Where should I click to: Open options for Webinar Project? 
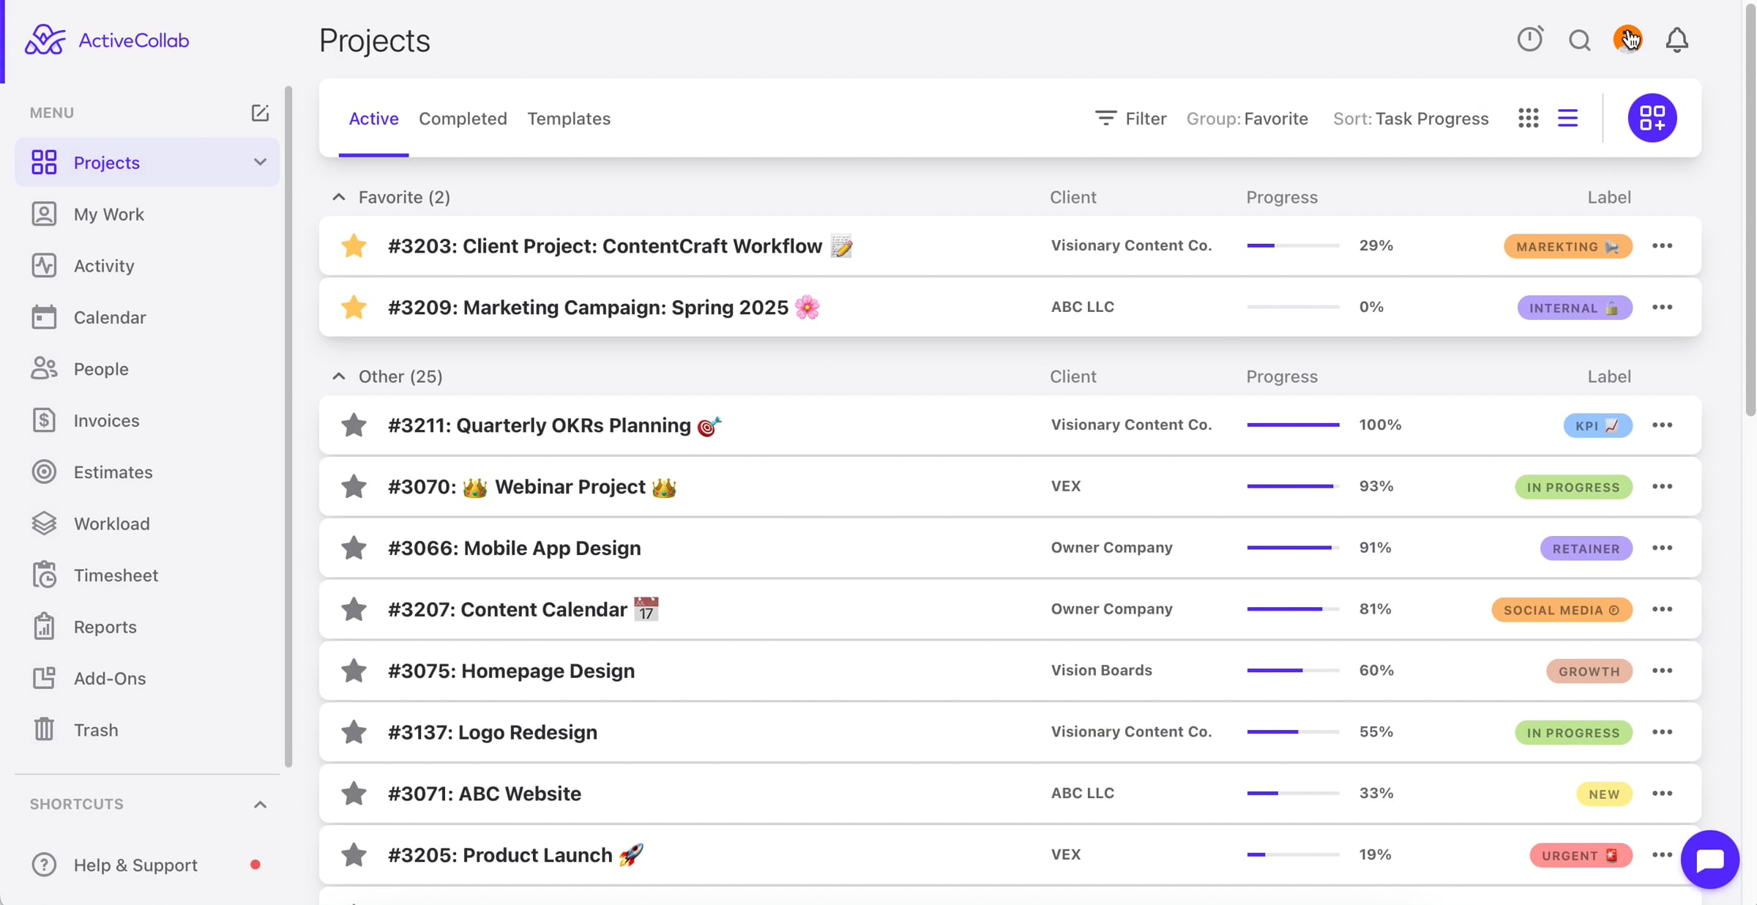coord(1662,487)
